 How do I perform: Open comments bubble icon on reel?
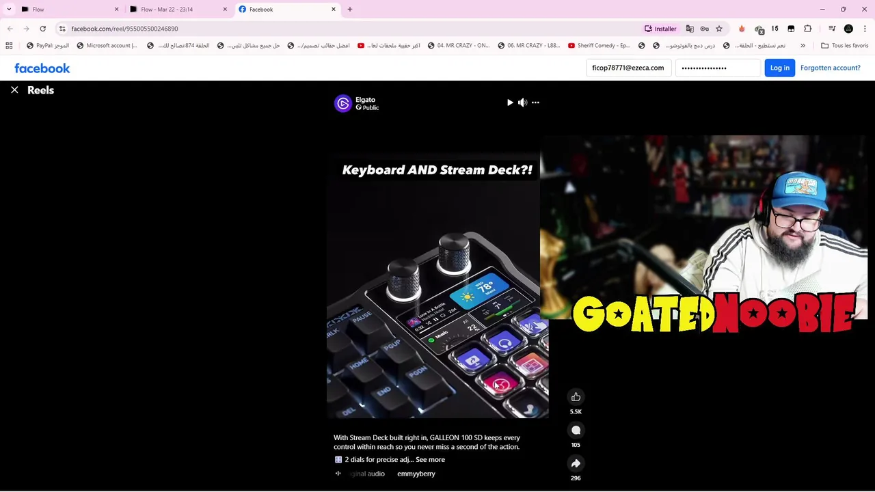(576, 430)
